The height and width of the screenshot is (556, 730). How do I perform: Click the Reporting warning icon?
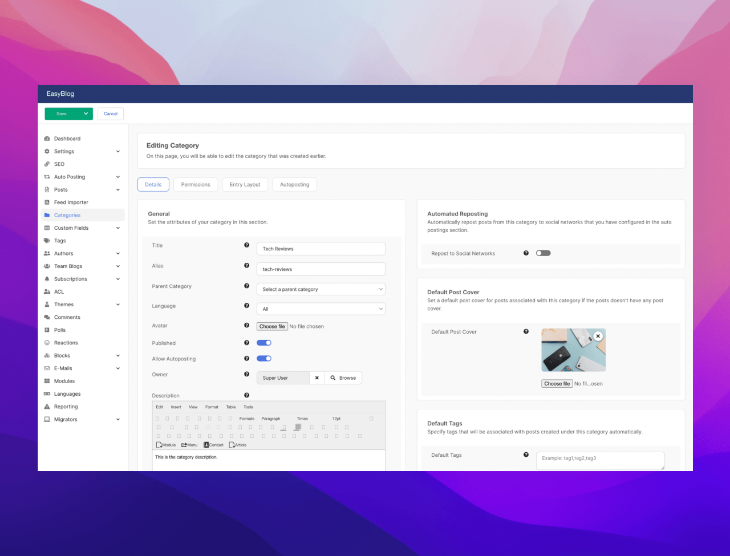[x=47, y=407]
